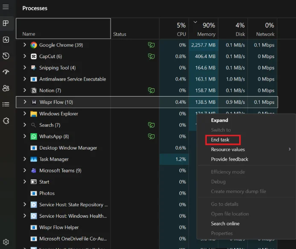Click the Search process magnifier icon
Screen dimensions: 296x249
[33, 125]
